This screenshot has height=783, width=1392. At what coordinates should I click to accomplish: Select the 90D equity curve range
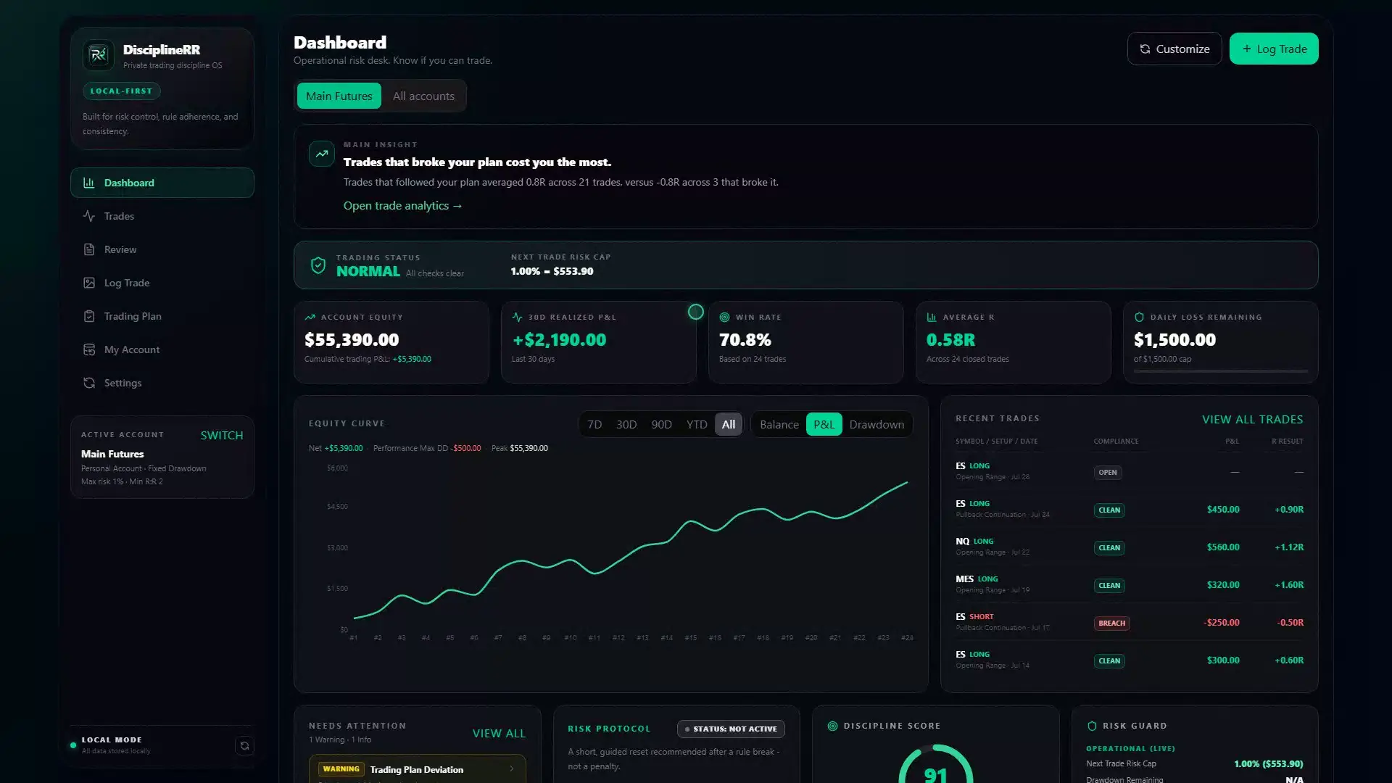(x=661, y=425)
